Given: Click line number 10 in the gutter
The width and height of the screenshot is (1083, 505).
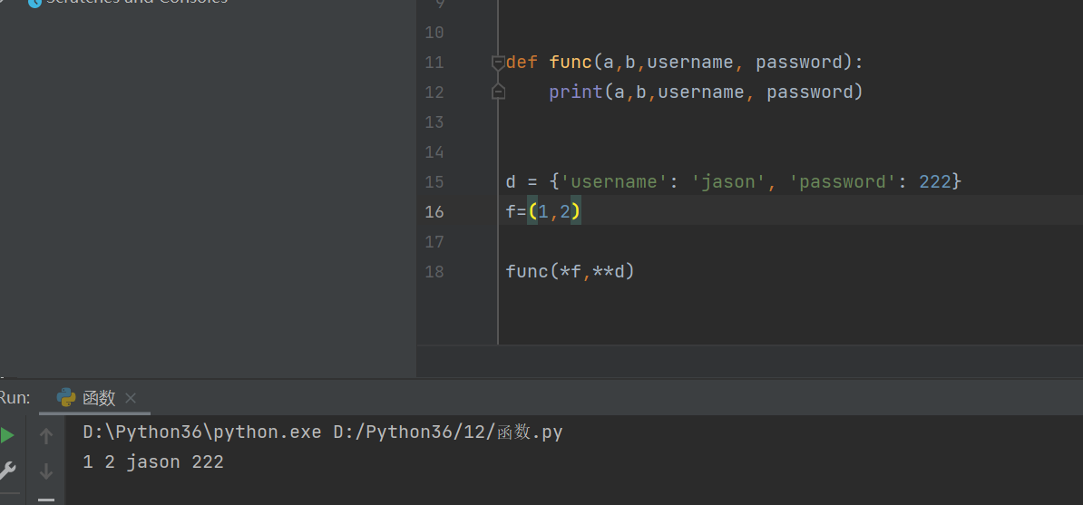Looking at the screenshot, I should click(434, 34).
